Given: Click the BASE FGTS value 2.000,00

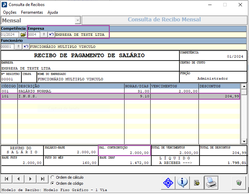Looking at the screenshot, I should coord(32,163).
